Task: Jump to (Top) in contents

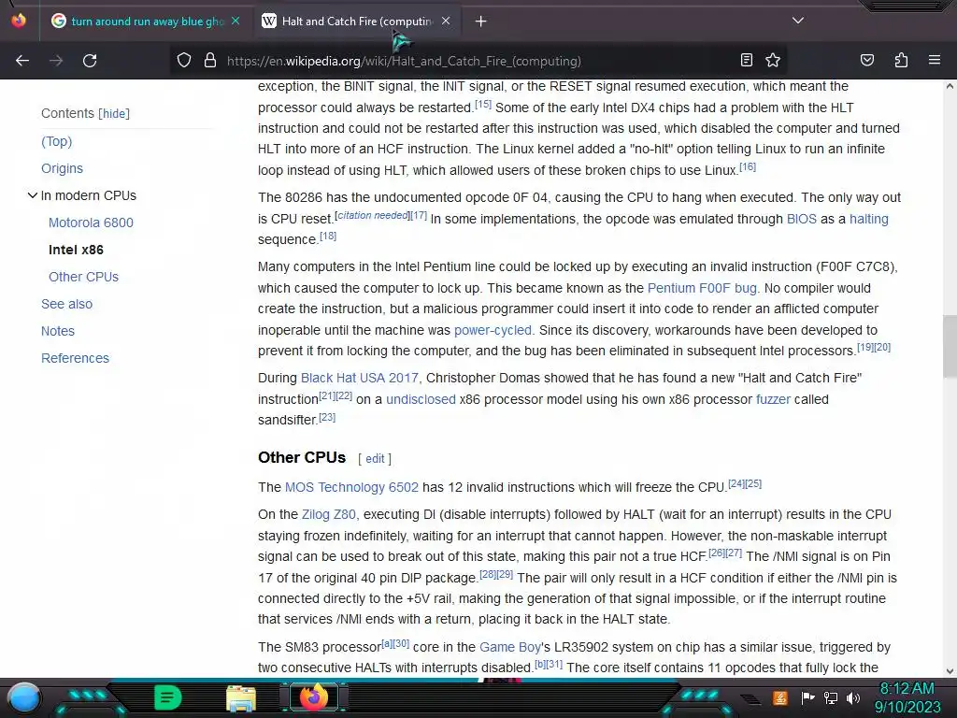Action: pyautogui.click(x=57, y=142)
